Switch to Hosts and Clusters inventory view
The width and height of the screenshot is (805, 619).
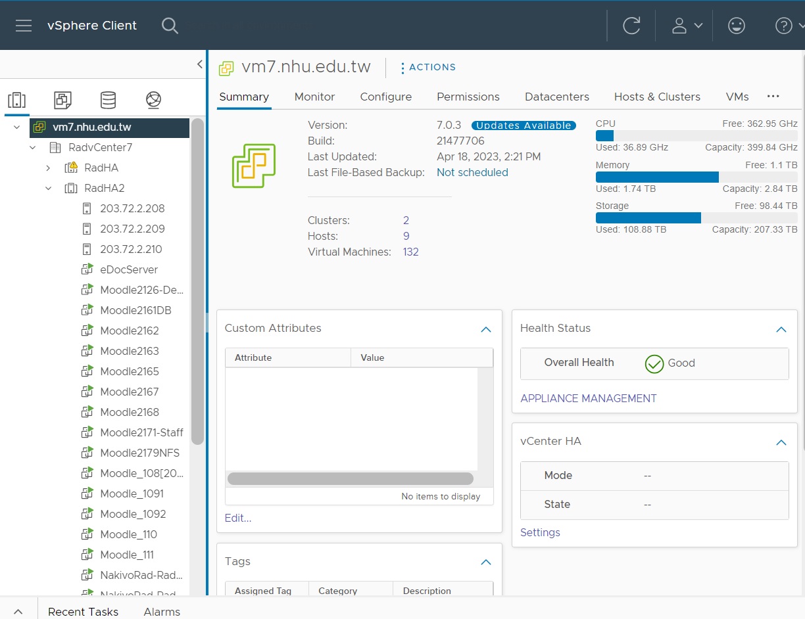16,100
